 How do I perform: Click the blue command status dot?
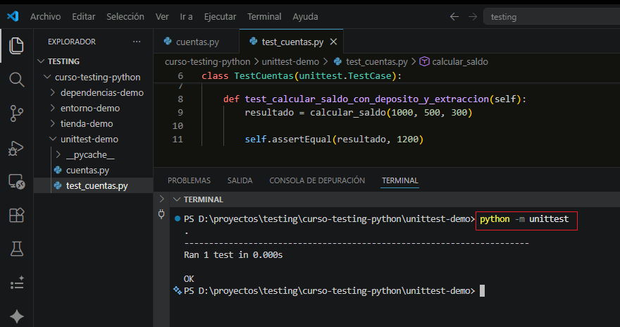177,218
